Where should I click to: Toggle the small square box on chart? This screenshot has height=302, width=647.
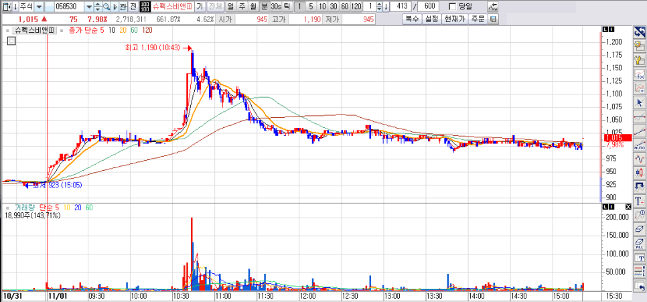[x=12, y=41]
